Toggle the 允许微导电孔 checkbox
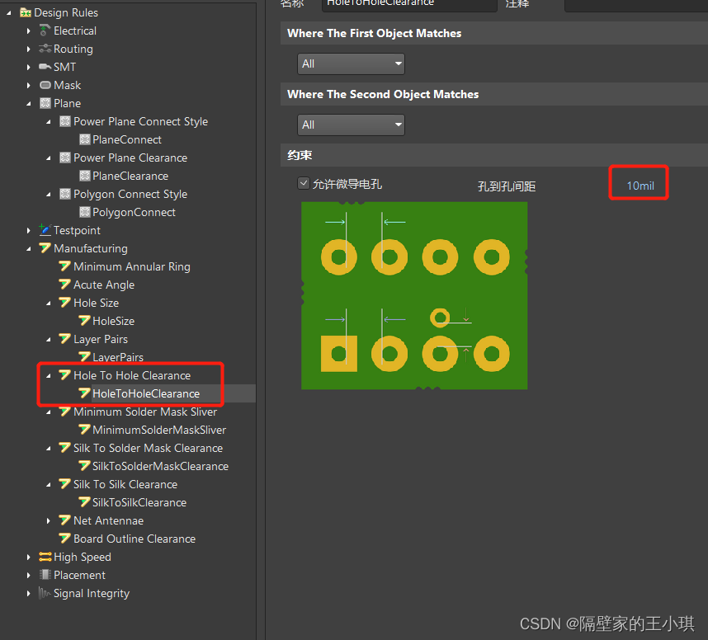Image resolution: width=708 pixels, height=640 pixels. [x=304, y=183]
